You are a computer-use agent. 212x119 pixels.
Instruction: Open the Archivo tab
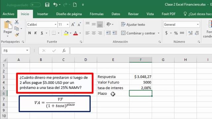8,14
